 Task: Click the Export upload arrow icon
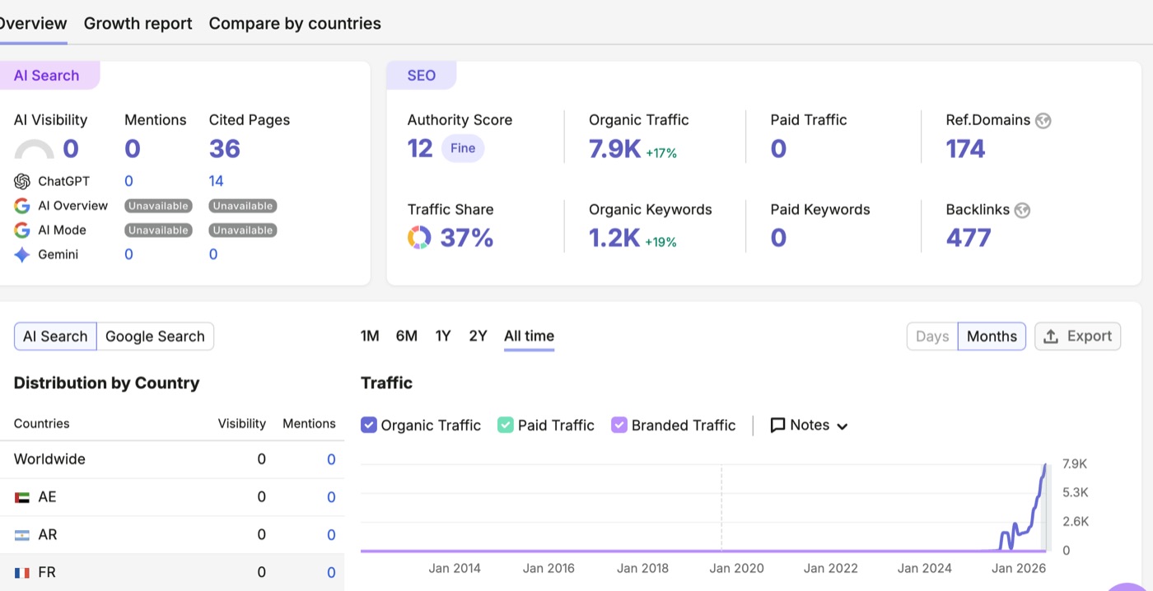coord(1051,336)
